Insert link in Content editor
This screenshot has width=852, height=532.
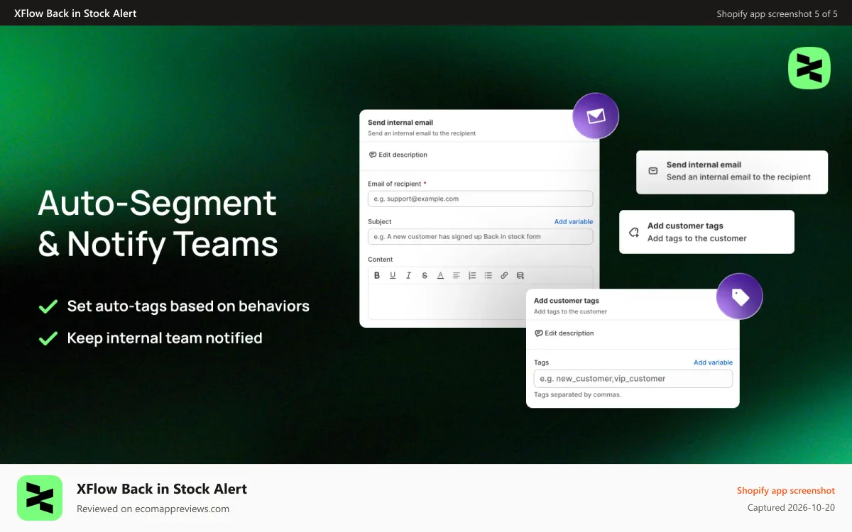(x=504, y=276)
